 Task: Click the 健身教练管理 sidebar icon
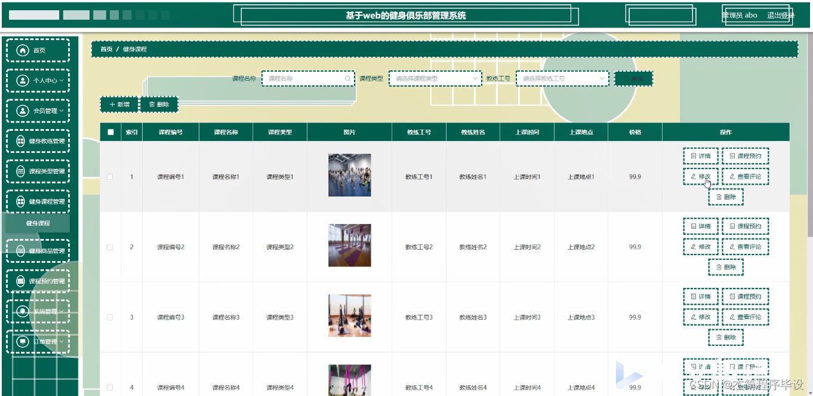(22, 141)
